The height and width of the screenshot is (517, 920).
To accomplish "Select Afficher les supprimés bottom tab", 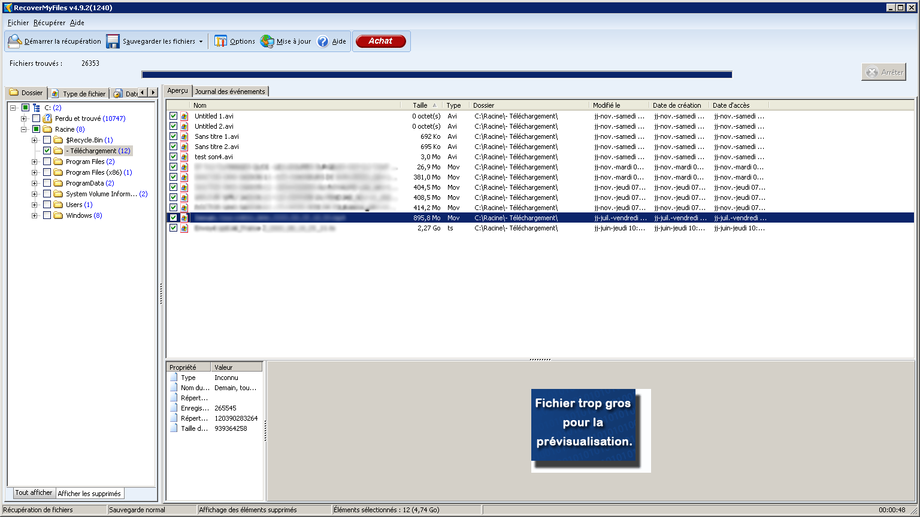I will [89, 494].
